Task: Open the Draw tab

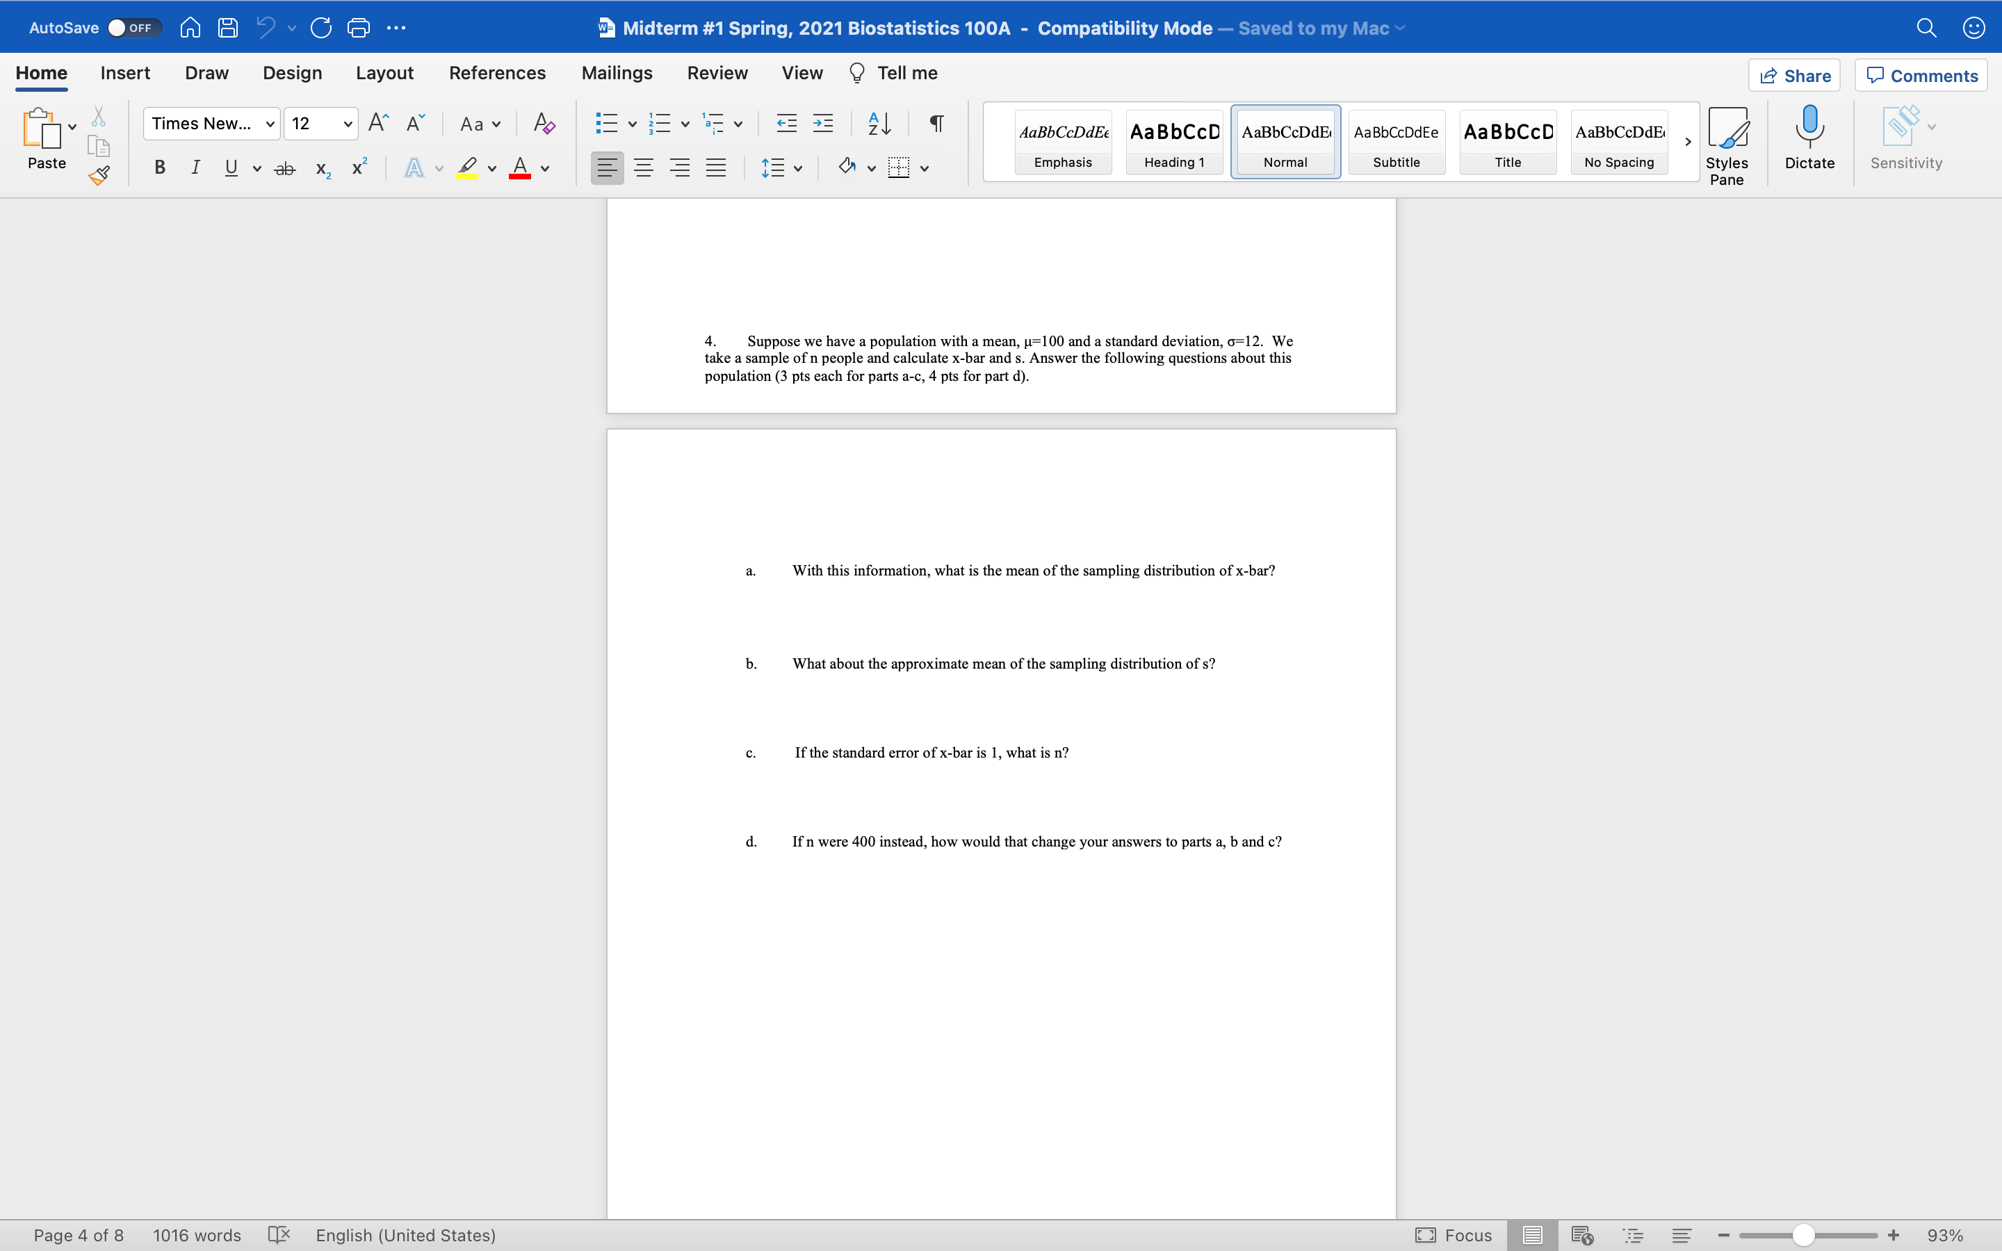Action: click(x=207, y=73)
